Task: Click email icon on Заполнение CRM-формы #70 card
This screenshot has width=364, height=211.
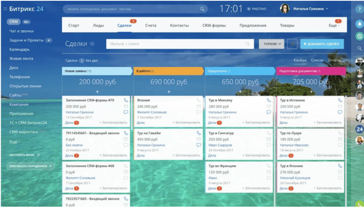Action: click(x=126, y=106)
